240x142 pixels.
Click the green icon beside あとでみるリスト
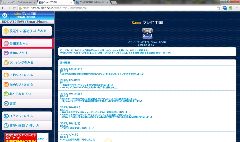pyautogui.click(x=6, y=94)
